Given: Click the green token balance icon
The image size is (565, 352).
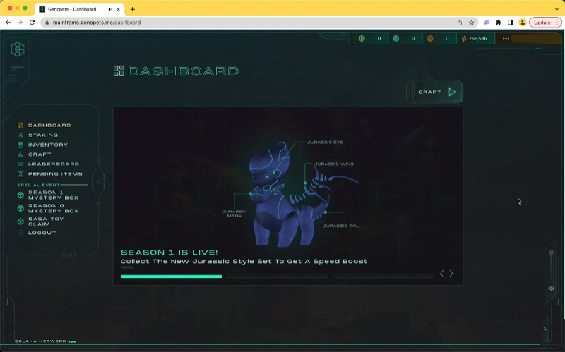Looking at the screenshot, I should pyautogui.click(x=362, y=39).
